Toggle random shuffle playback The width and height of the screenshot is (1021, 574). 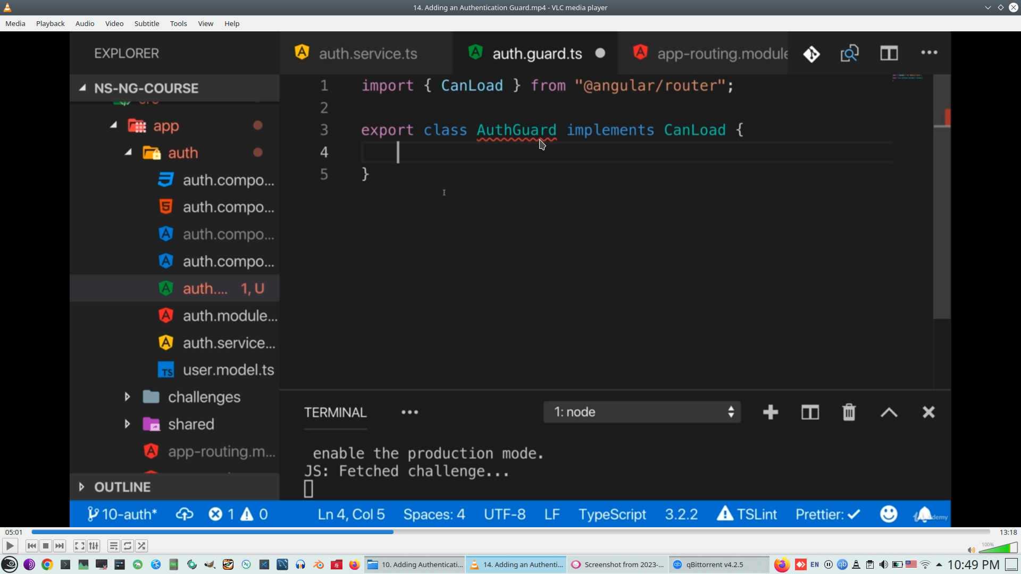[x=141, y=546]
